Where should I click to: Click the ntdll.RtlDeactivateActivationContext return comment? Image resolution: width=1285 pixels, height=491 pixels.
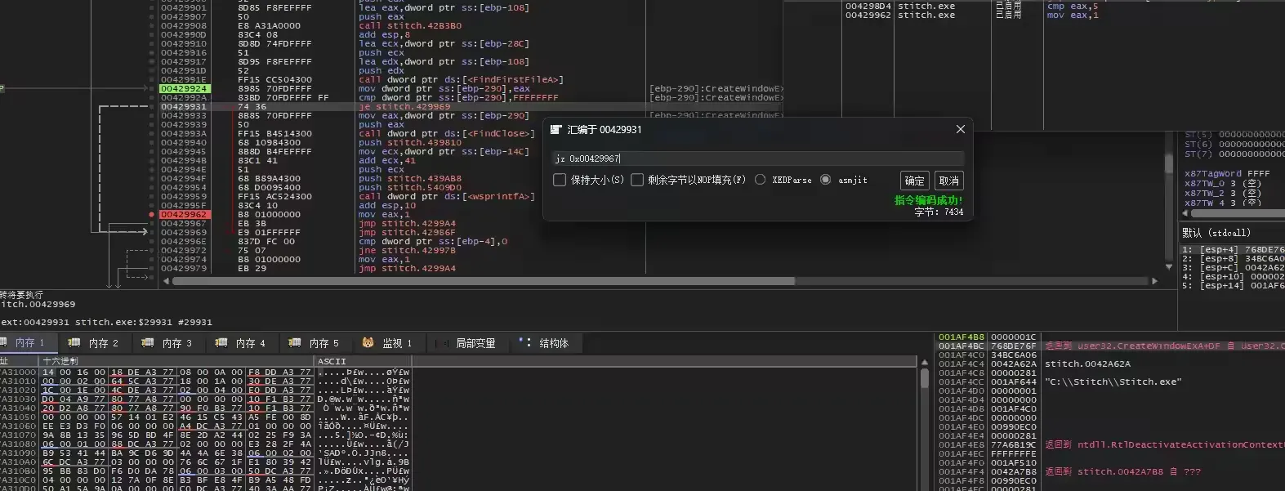(1165, 445)
